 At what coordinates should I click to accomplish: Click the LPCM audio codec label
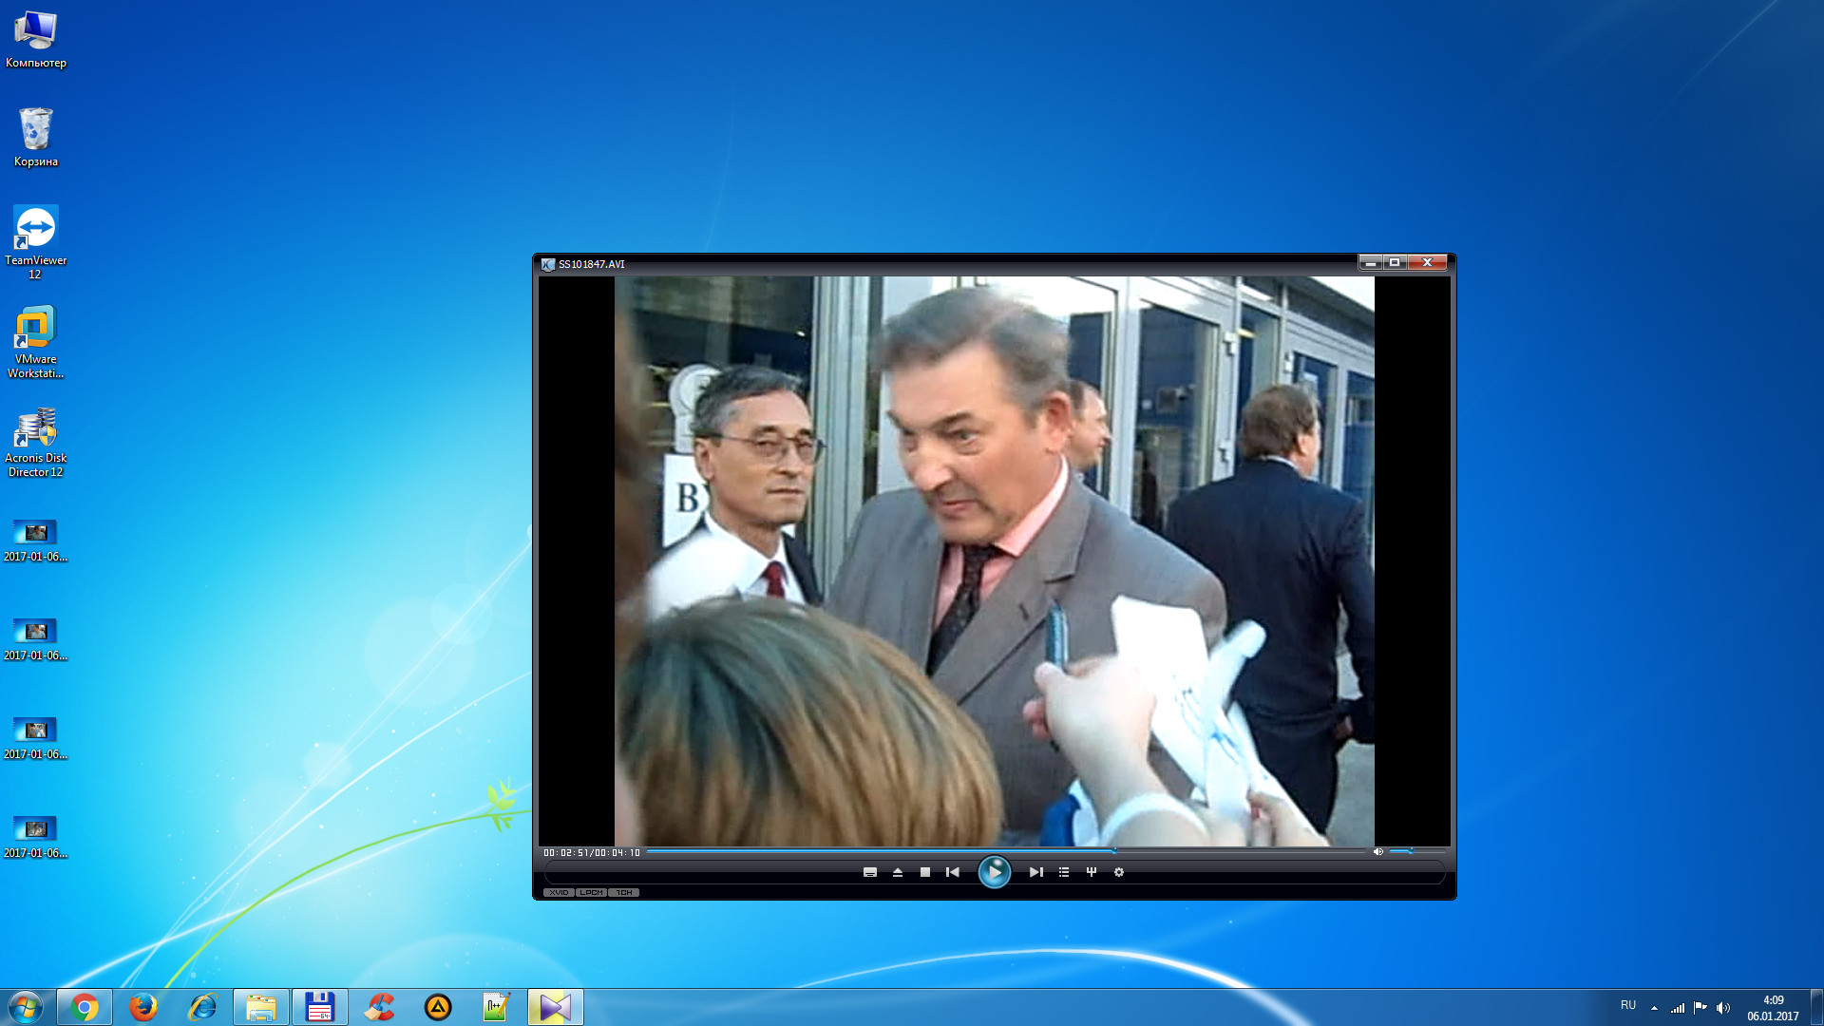pos(591,893)
